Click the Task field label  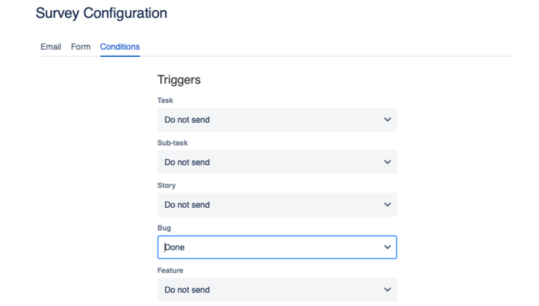click(x=165, y=101)
